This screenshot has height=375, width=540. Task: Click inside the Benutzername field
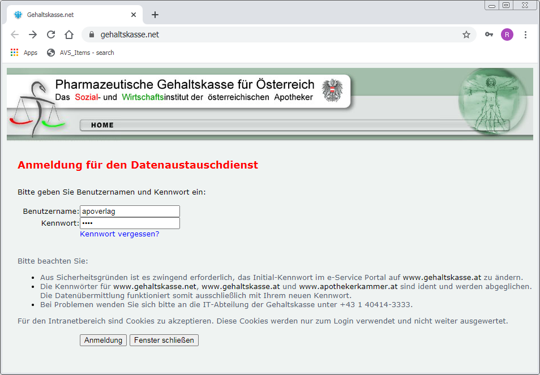(130, 211)
